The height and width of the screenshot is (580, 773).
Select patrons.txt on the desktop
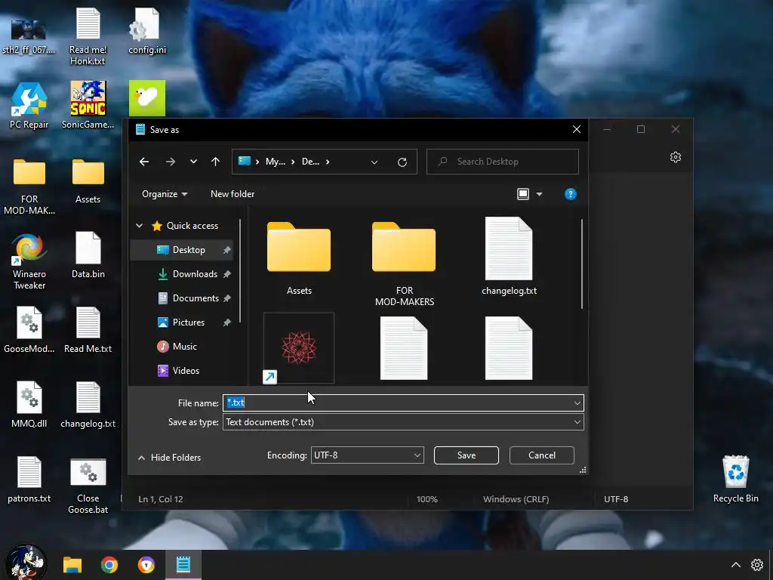click(29, 480)
